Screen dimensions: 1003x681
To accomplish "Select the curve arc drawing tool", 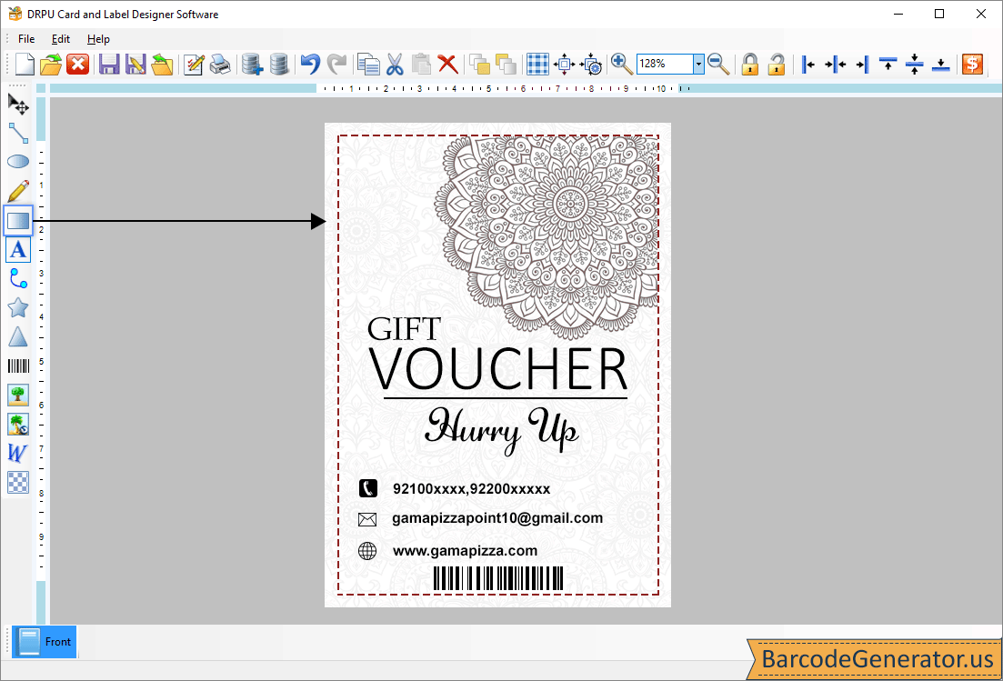I will (18, 279).
